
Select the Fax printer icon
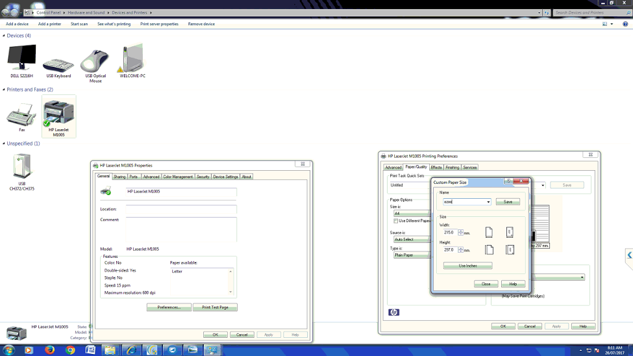tap(21, 115)
